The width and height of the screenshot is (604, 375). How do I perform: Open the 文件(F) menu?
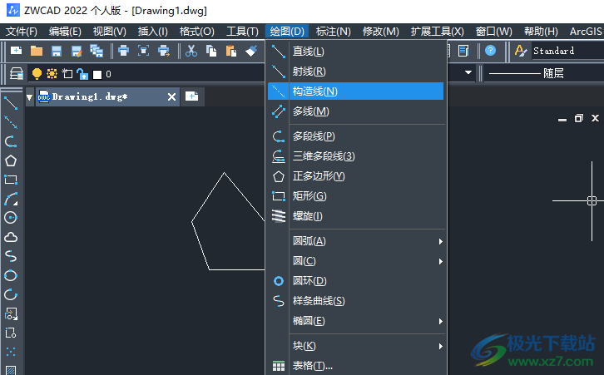(x=21, y=32)
